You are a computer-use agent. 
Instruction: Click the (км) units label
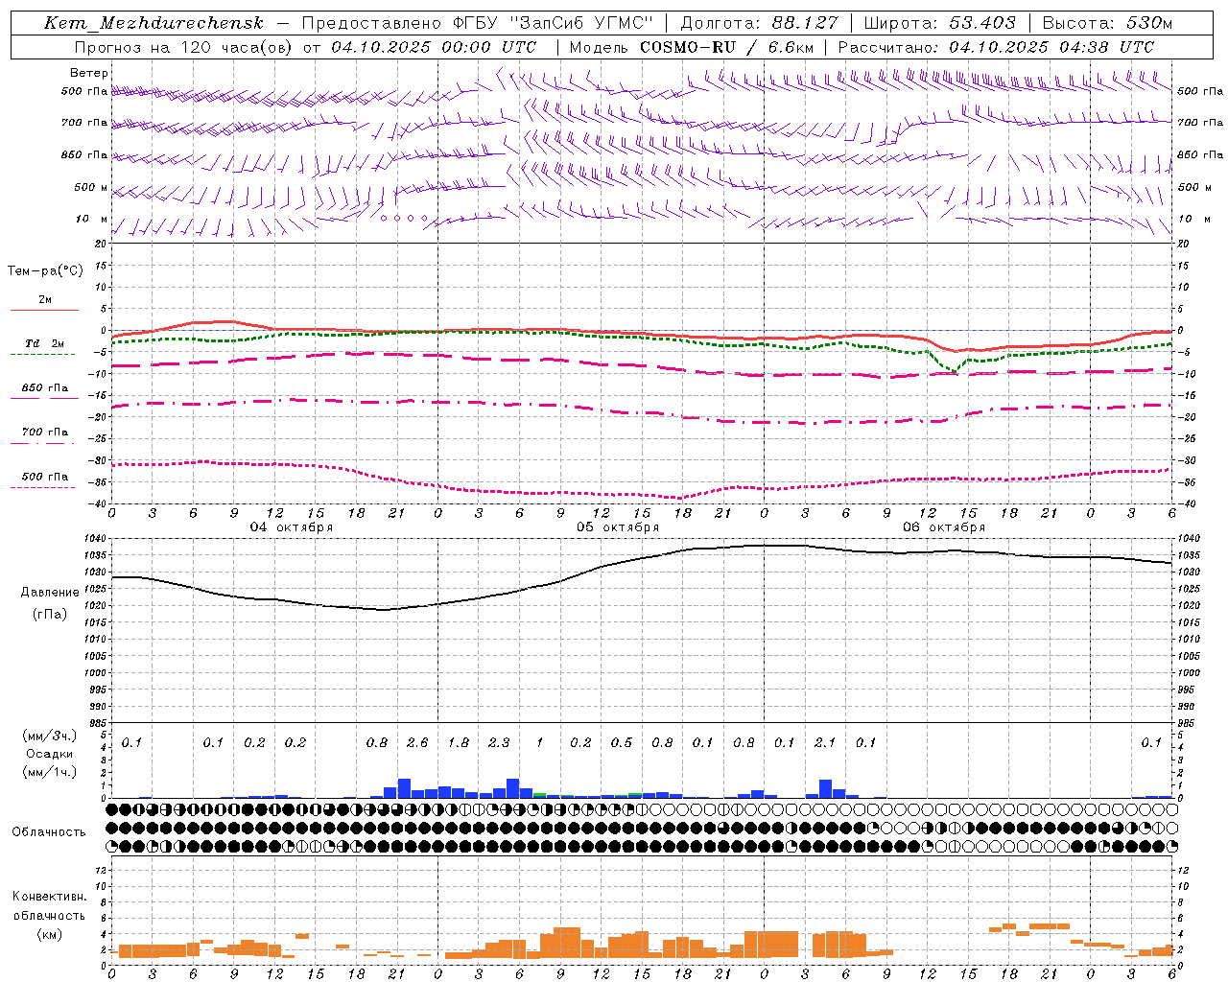coord(50,934)
